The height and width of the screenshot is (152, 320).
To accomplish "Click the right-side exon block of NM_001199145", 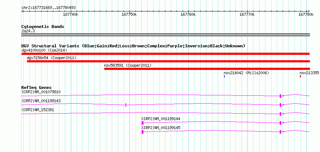I will (280, 132).
